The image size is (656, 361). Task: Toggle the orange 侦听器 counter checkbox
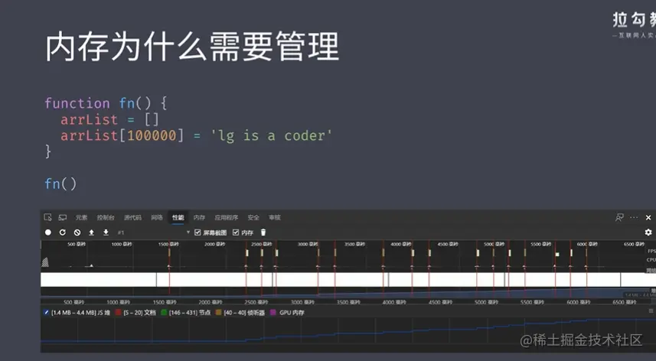(218, 313)
